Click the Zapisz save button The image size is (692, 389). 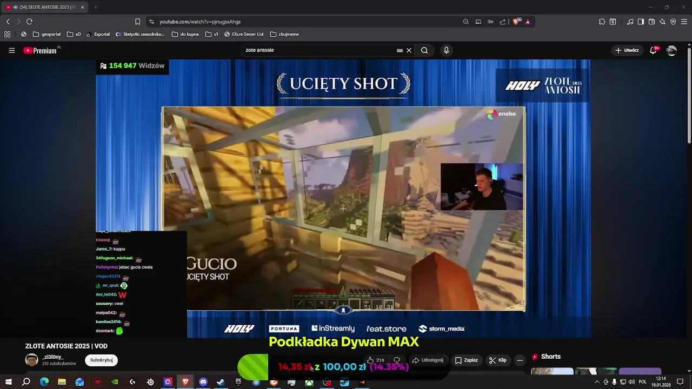coord(466,360)
